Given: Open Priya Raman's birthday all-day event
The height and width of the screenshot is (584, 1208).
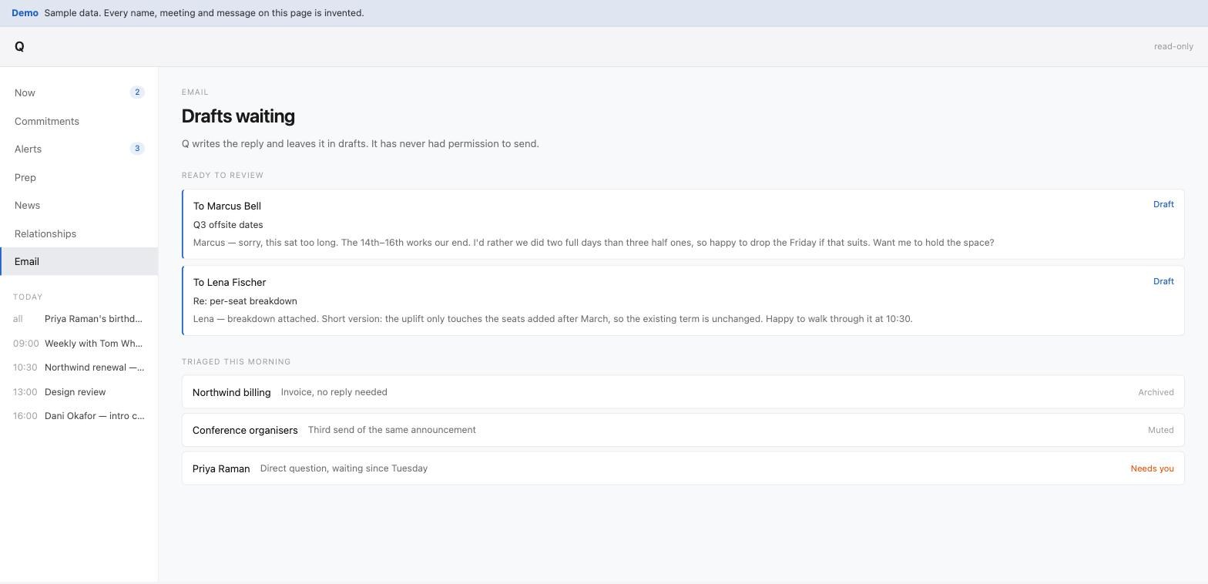Looking at the screenshot, I should [x=79, y=319].
